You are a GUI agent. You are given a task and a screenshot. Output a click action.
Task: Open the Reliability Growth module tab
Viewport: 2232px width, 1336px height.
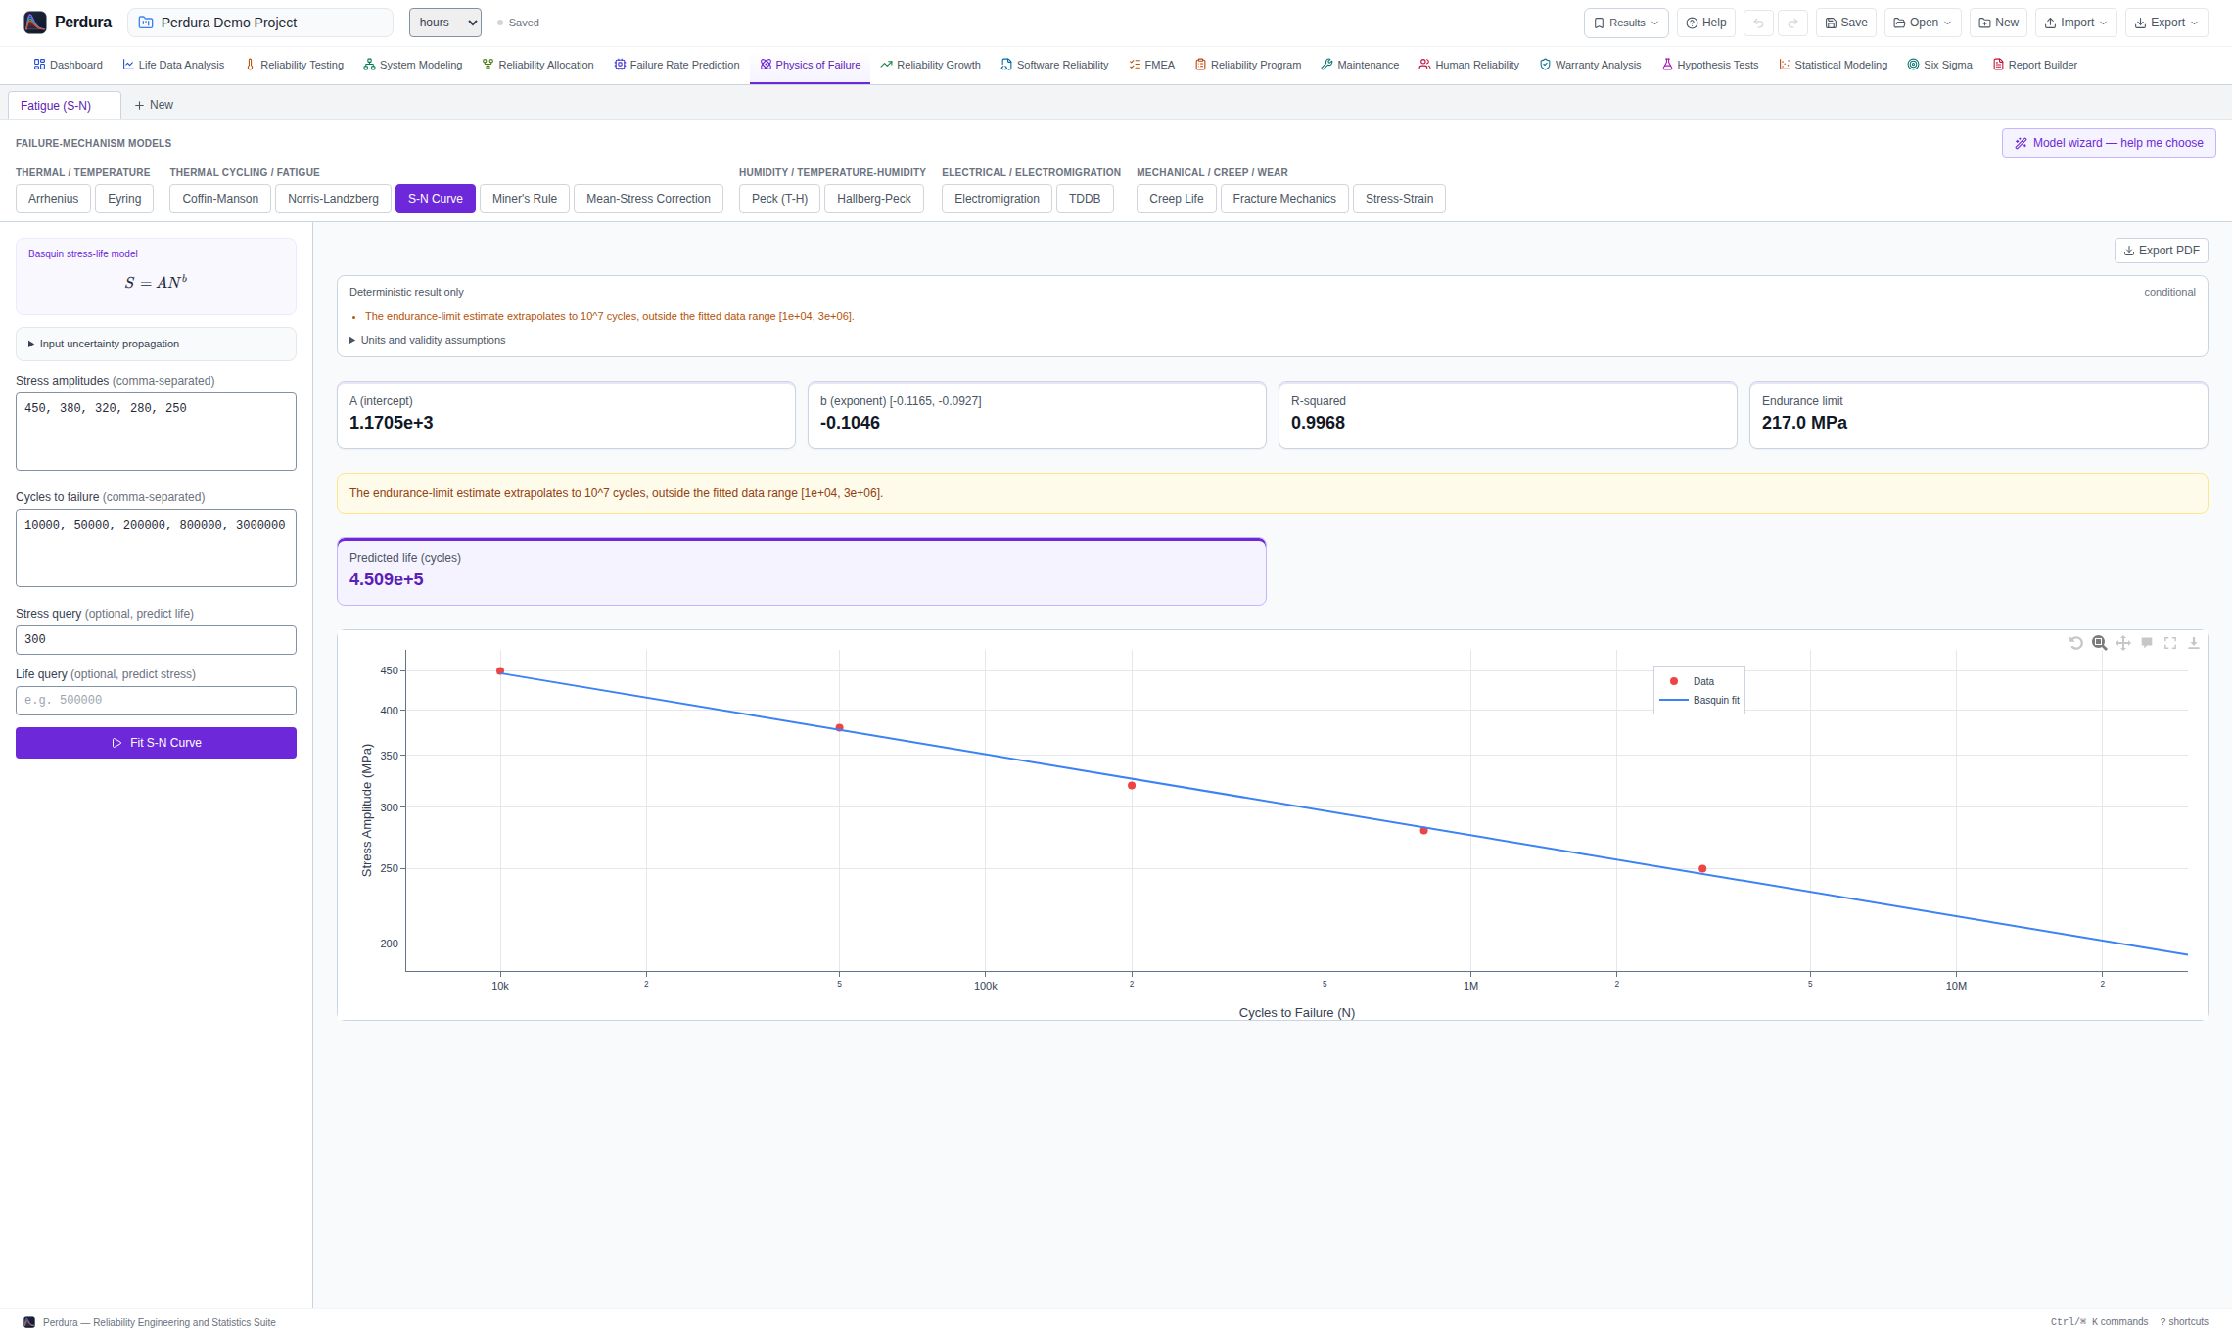tap(930, 65)
